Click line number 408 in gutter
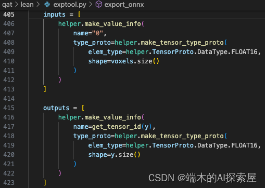The image size is (265, 188). [x=9, y=43]
